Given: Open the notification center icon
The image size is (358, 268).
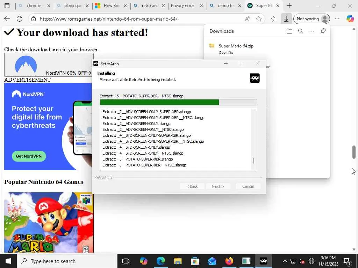Looking at the screenshot, I should pyautogui.click(x=347, y=261).
